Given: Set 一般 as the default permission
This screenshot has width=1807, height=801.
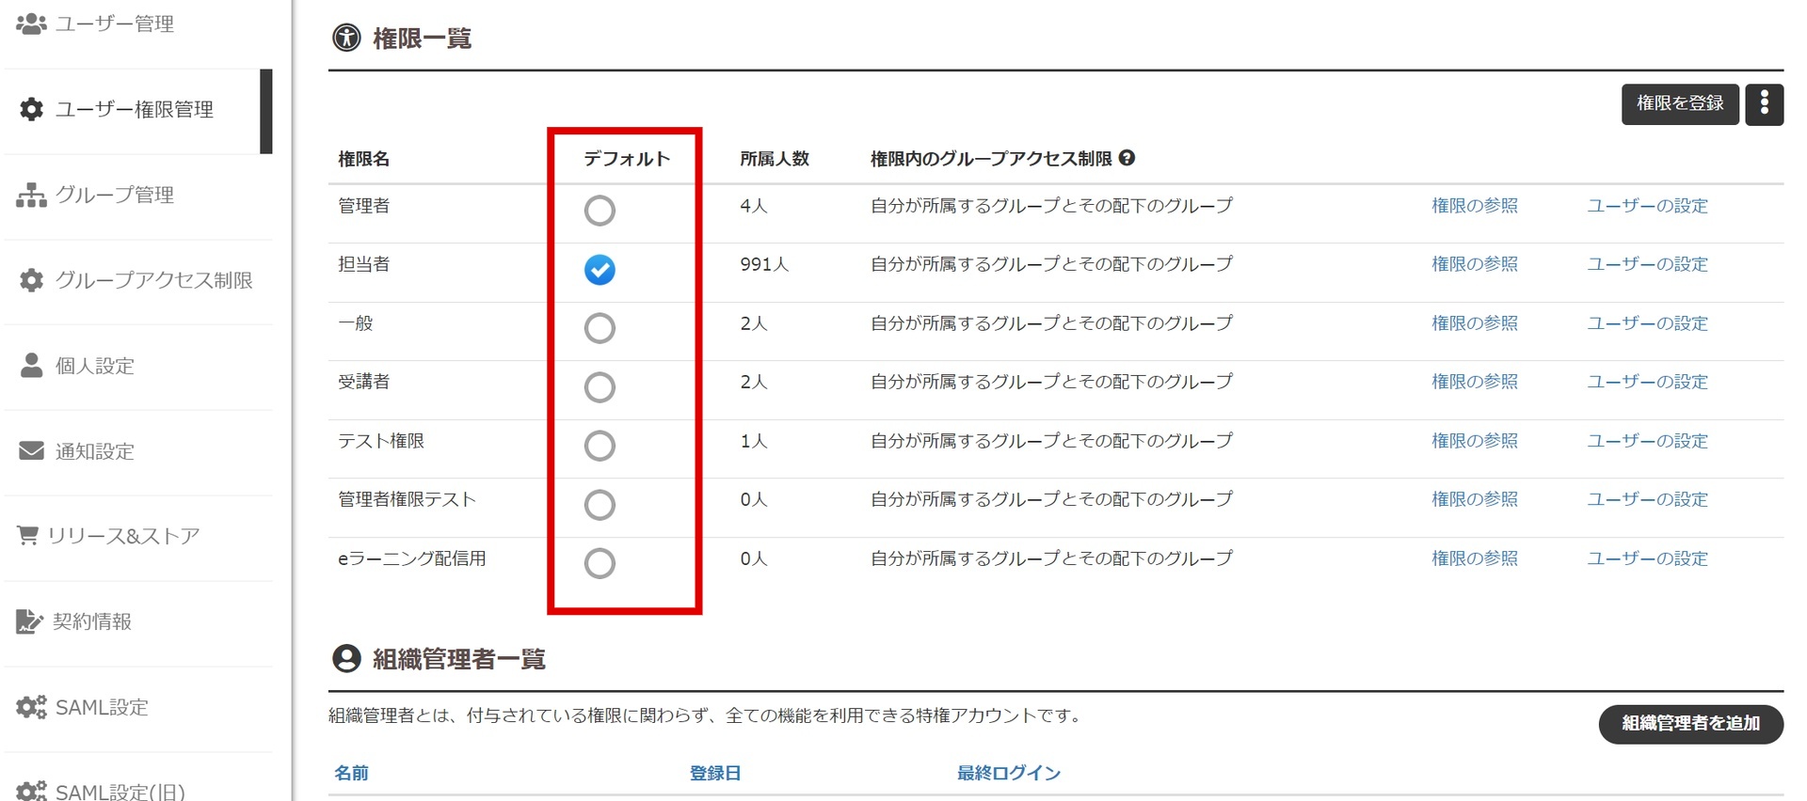Looking at the screenshot, I should pos(600,328).
